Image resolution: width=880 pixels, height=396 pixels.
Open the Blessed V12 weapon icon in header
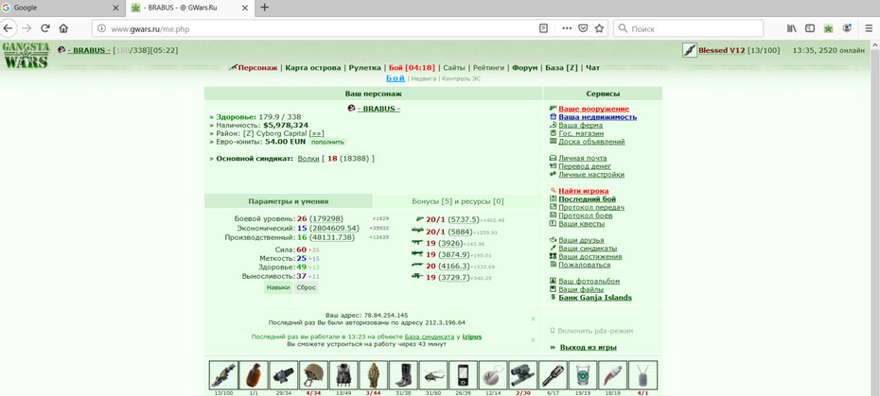coord(689,50)
